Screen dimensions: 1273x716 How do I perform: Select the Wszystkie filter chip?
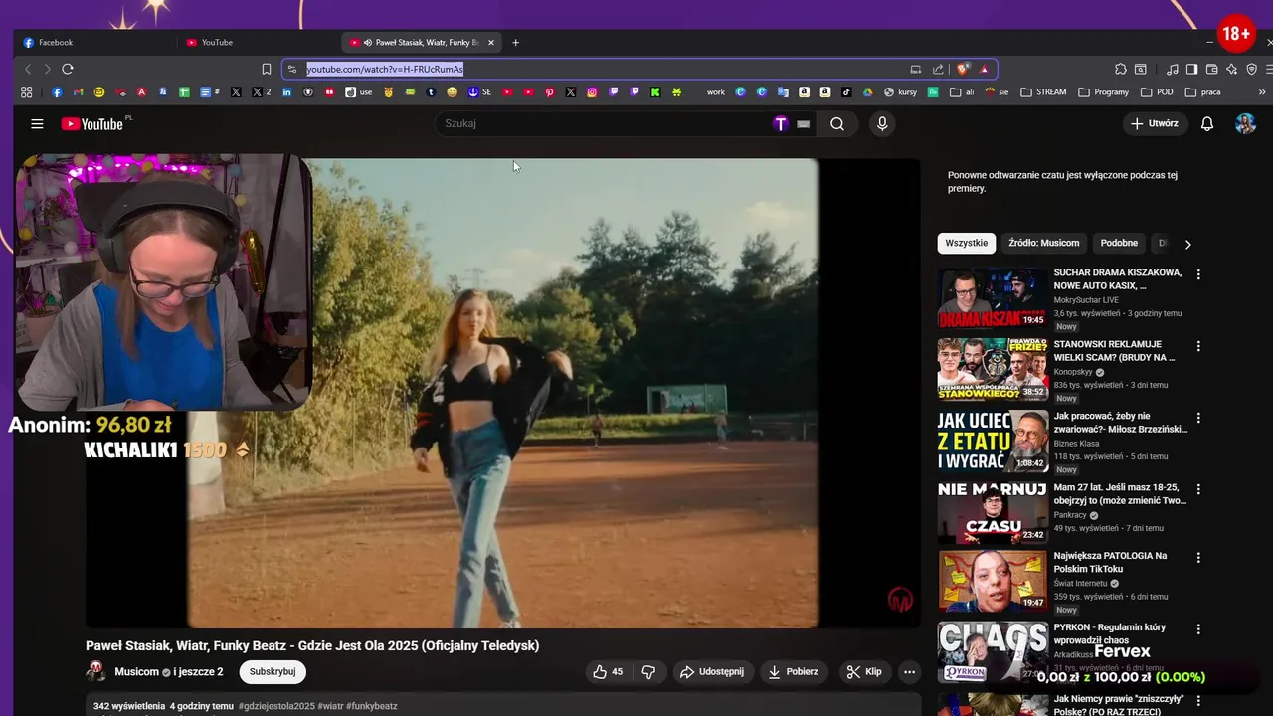point(967,243)
